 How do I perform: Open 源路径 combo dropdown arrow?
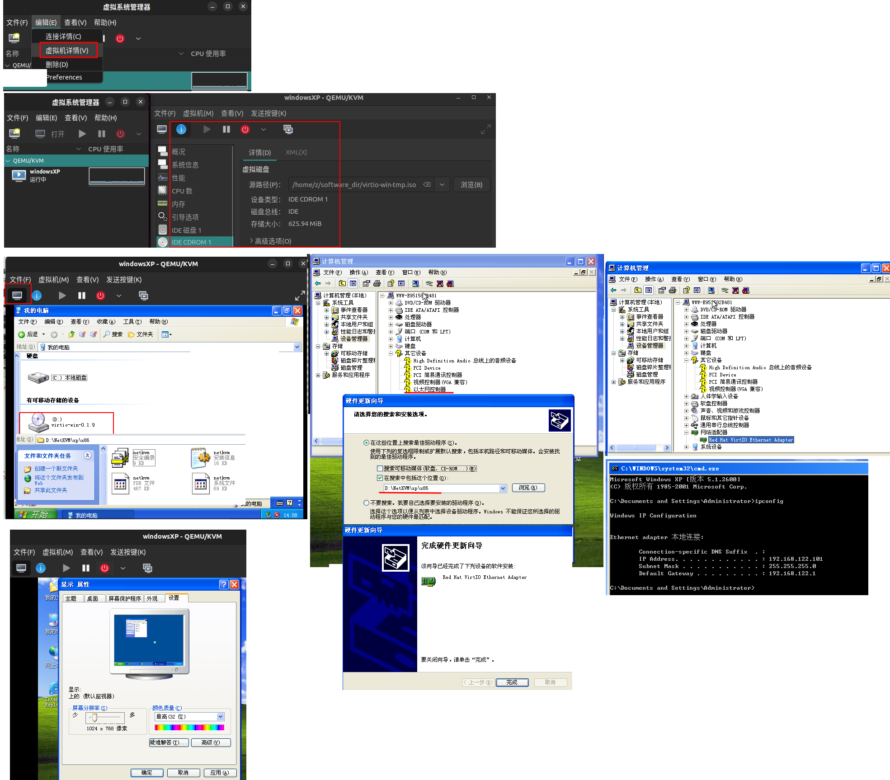tap(442, 185)
